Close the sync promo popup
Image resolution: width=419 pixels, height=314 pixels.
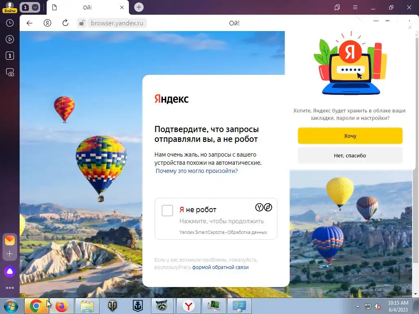(410, 27)
